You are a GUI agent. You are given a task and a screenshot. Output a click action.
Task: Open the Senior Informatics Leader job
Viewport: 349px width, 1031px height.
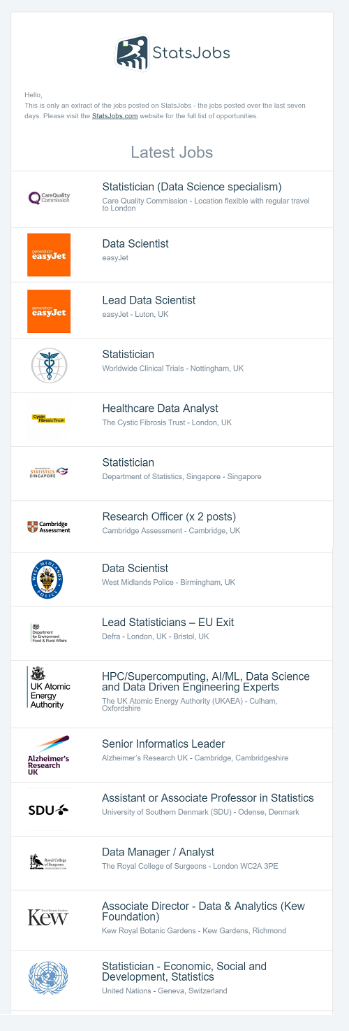163,744
